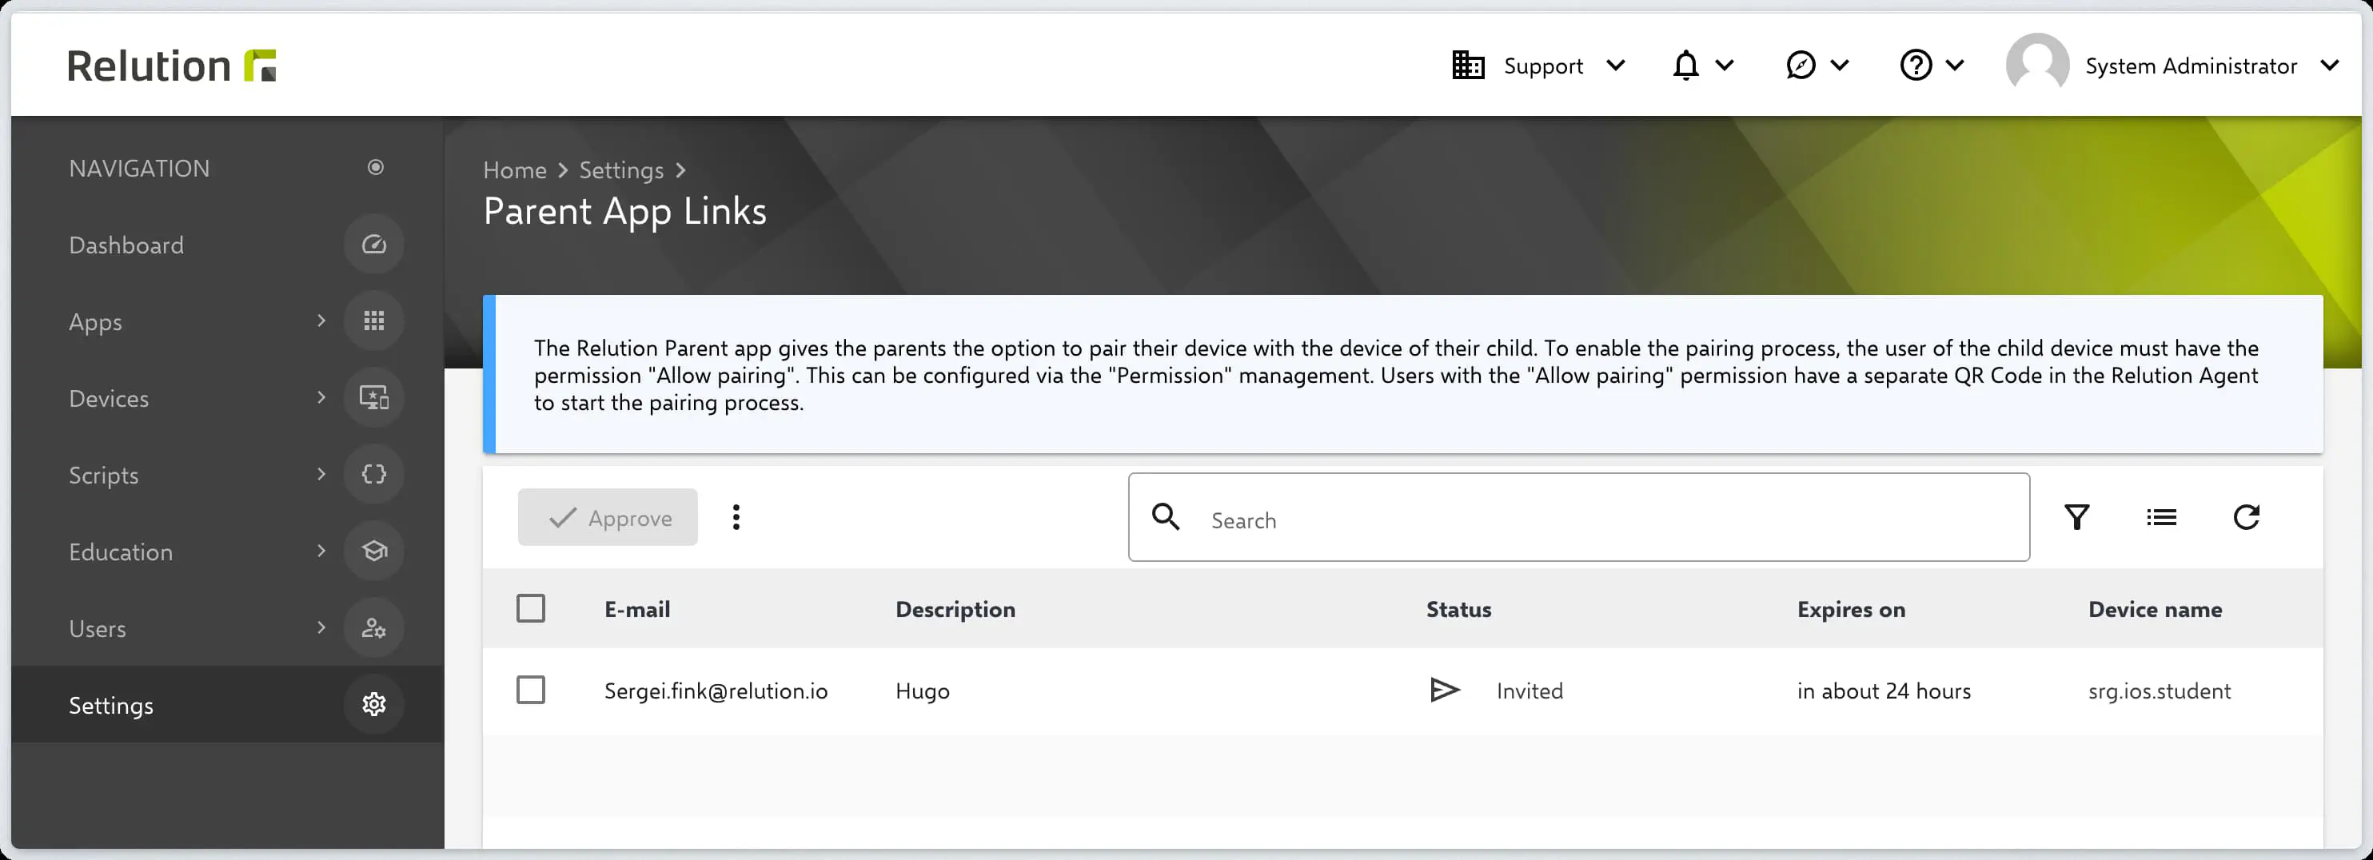Click the Dashboard gauge icon
Screen dimensions: 2373x860
(373, 245)
